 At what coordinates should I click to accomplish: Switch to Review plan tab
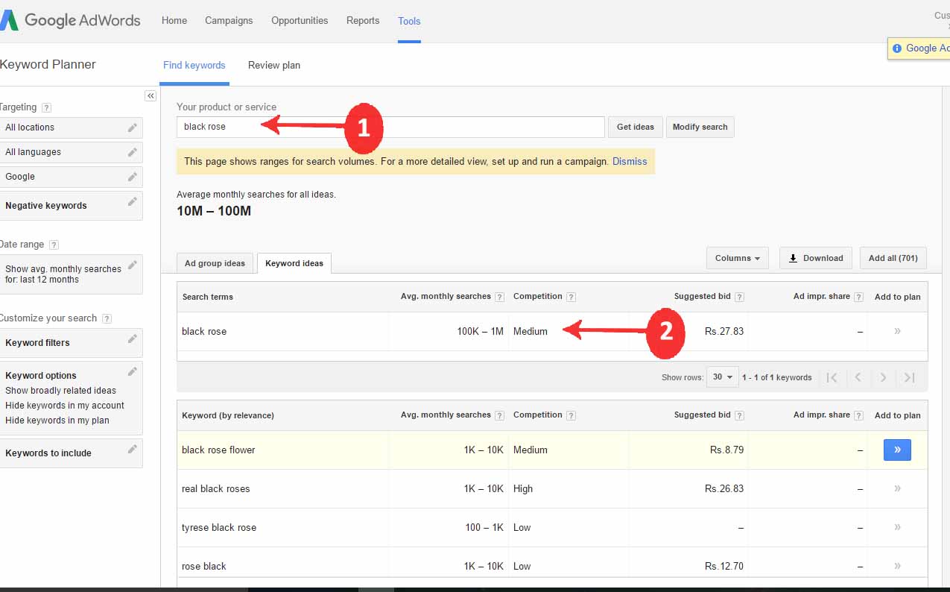(x=274, y=65)
